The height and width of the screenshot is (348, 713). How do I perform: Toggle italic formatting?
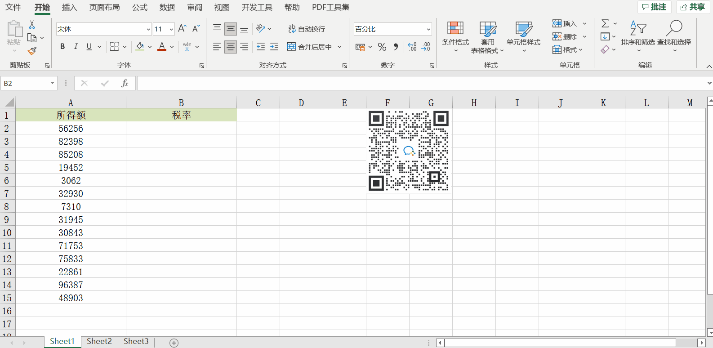point(76,46)
